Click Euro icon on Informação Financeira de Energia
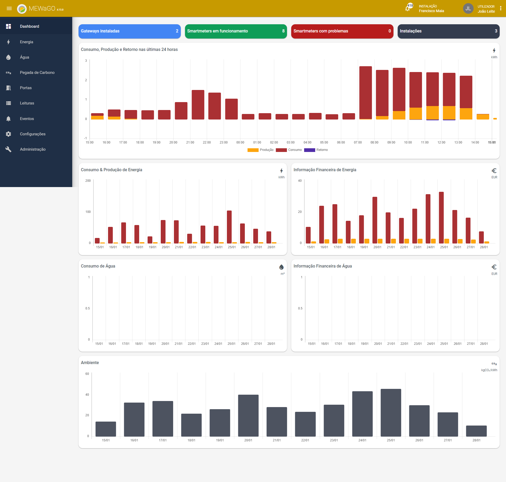 pos(494,171)
